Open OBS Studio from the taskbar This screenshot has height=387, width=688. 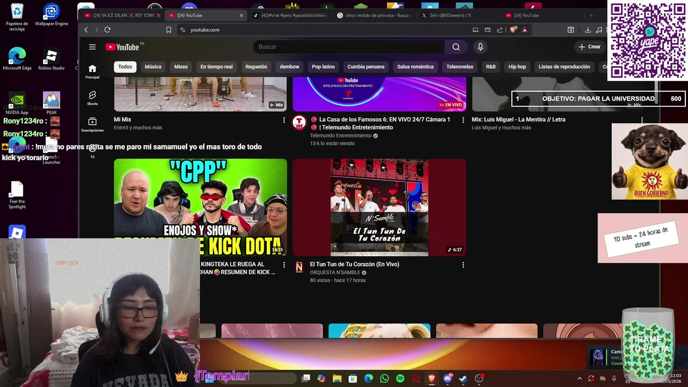[x=479, y=378]
